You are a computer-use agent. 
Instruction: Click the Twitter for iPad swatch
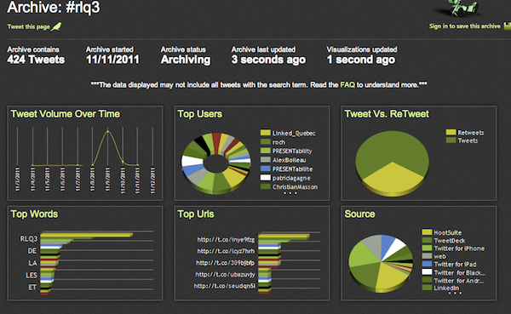[427, 264]
